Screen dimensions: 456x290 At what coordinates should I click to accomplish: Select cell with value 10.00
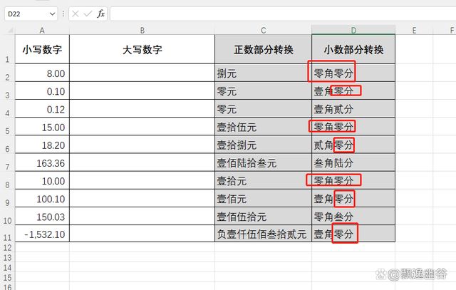[x=42, y=181]
